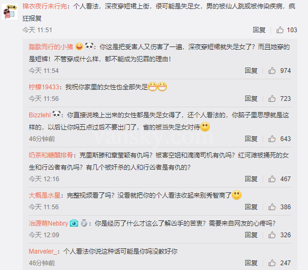
Task: Reply to the top comment at 11:51
Action: pos(259,30)
